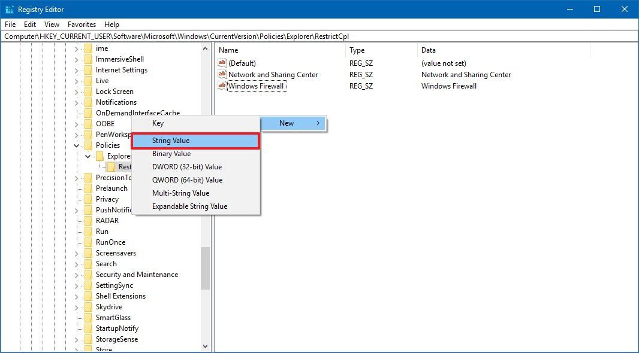Click the Run key folder icon
The image size is (639, 353).
88,231
